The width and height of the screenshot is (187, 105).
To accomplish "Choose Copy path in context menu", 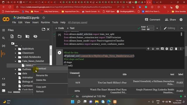I will point(50,87).
